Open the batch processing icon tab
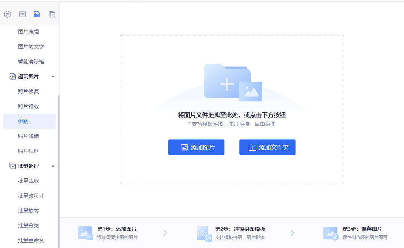The width and height of the screenshot is (404, 248). click(x=52, y=15)
